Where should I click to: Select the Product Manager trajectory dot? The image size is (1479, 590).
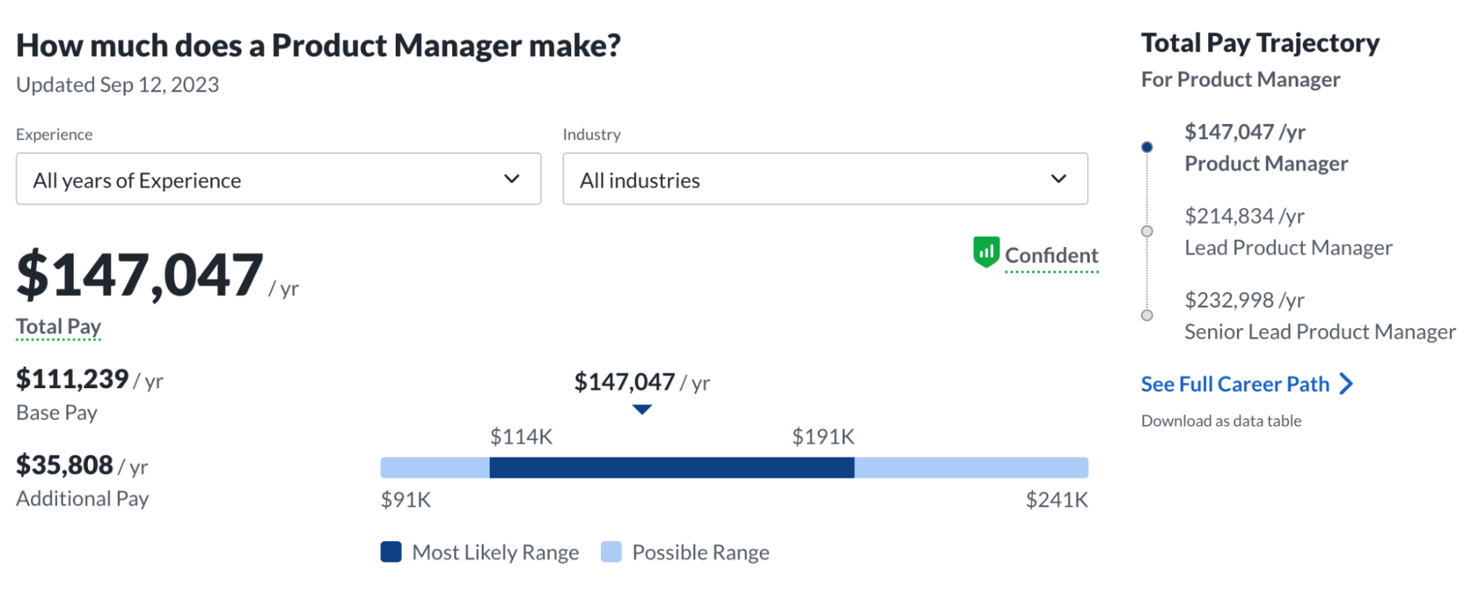coord(1147,147)
